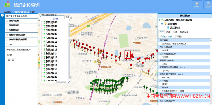
Task: Click the 越秀区 value in lamp info
Action: 165,50
